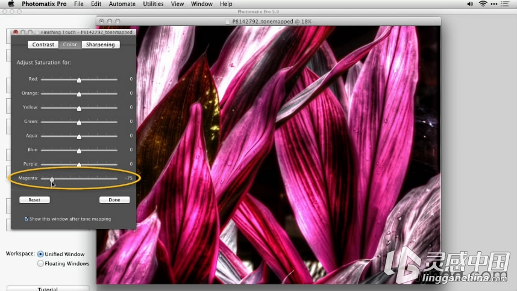Open the Automate menu
This screenshot has width=517, height=291.
coord(122,4)
